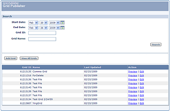Expand the End Date month dropdown
This screenshot has height=111, width=170.
tap(33, 28)
